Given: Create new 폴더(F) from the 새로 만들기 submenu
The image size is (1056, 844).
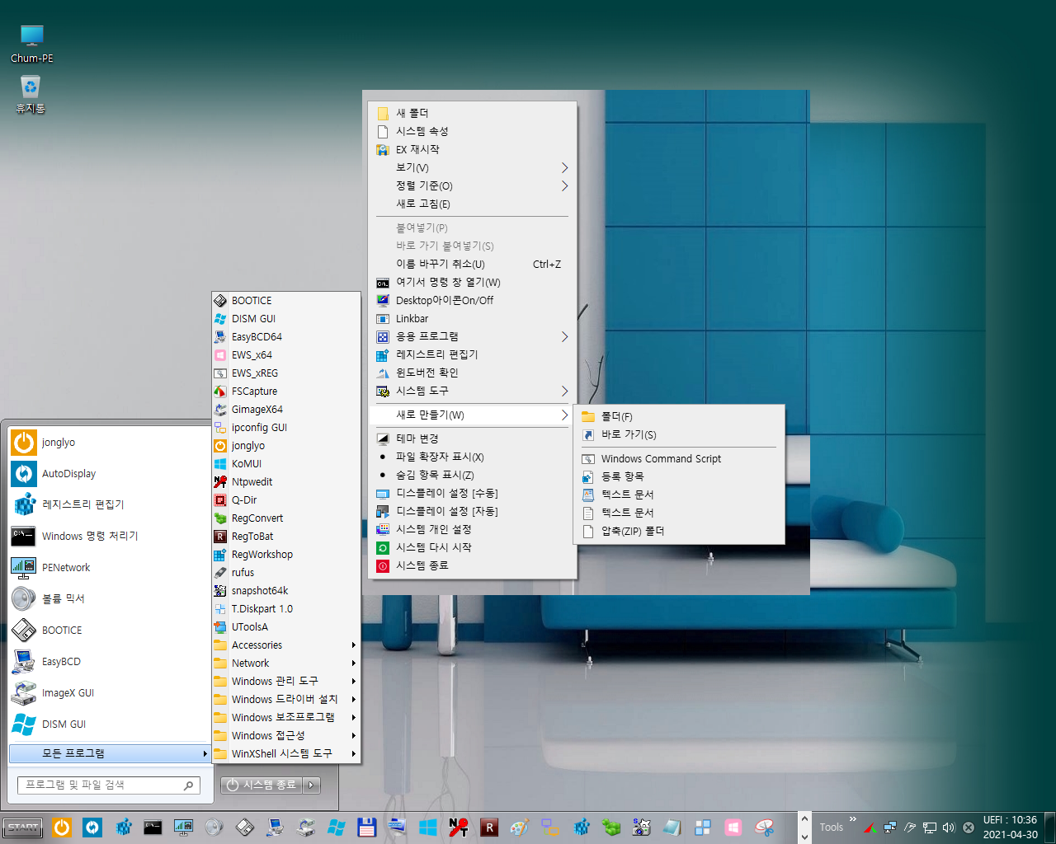Looking at the screenshot, I should [679, 417].
